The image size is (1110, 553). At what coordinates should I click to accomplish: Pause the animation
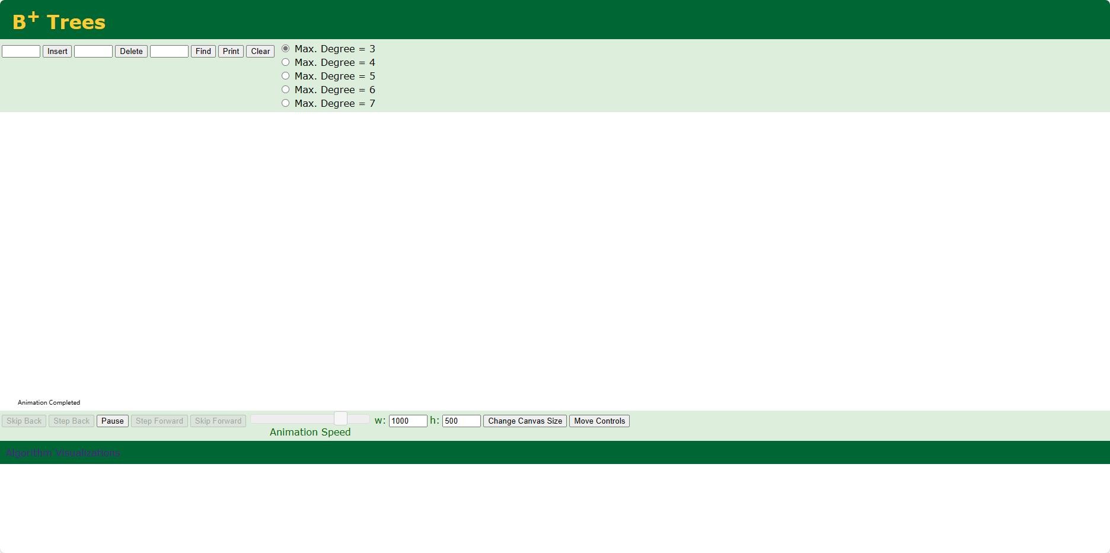(x=112, y=421)
